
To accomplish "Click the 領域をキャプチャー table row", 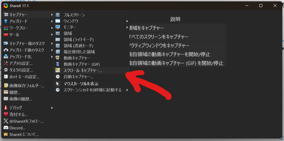I will pos(178,28).
